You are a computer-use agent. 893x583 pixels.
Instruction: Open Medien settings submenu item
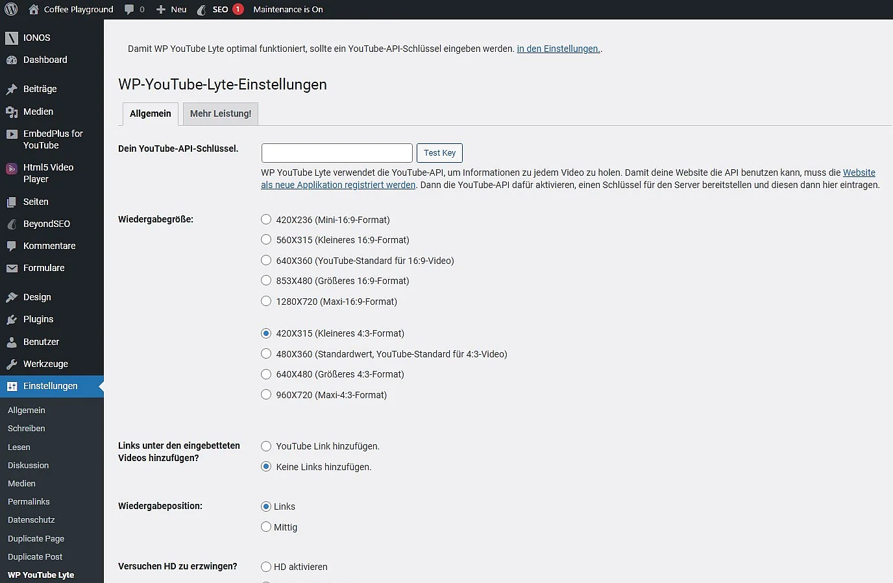coord(21,484)
